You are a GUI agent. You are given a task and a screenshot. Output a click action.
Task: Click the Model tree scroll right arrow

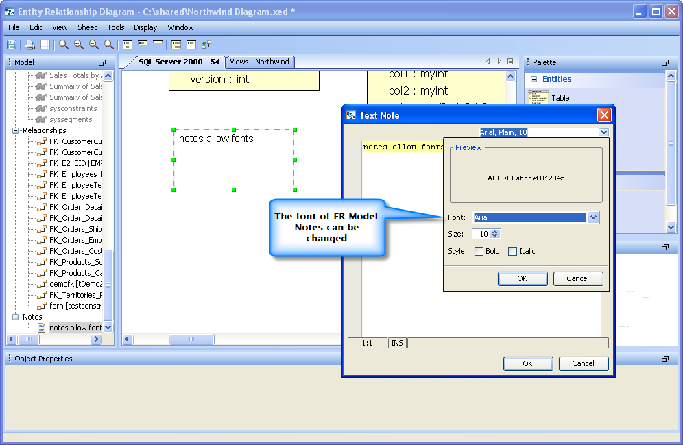[x=97, y=339]
